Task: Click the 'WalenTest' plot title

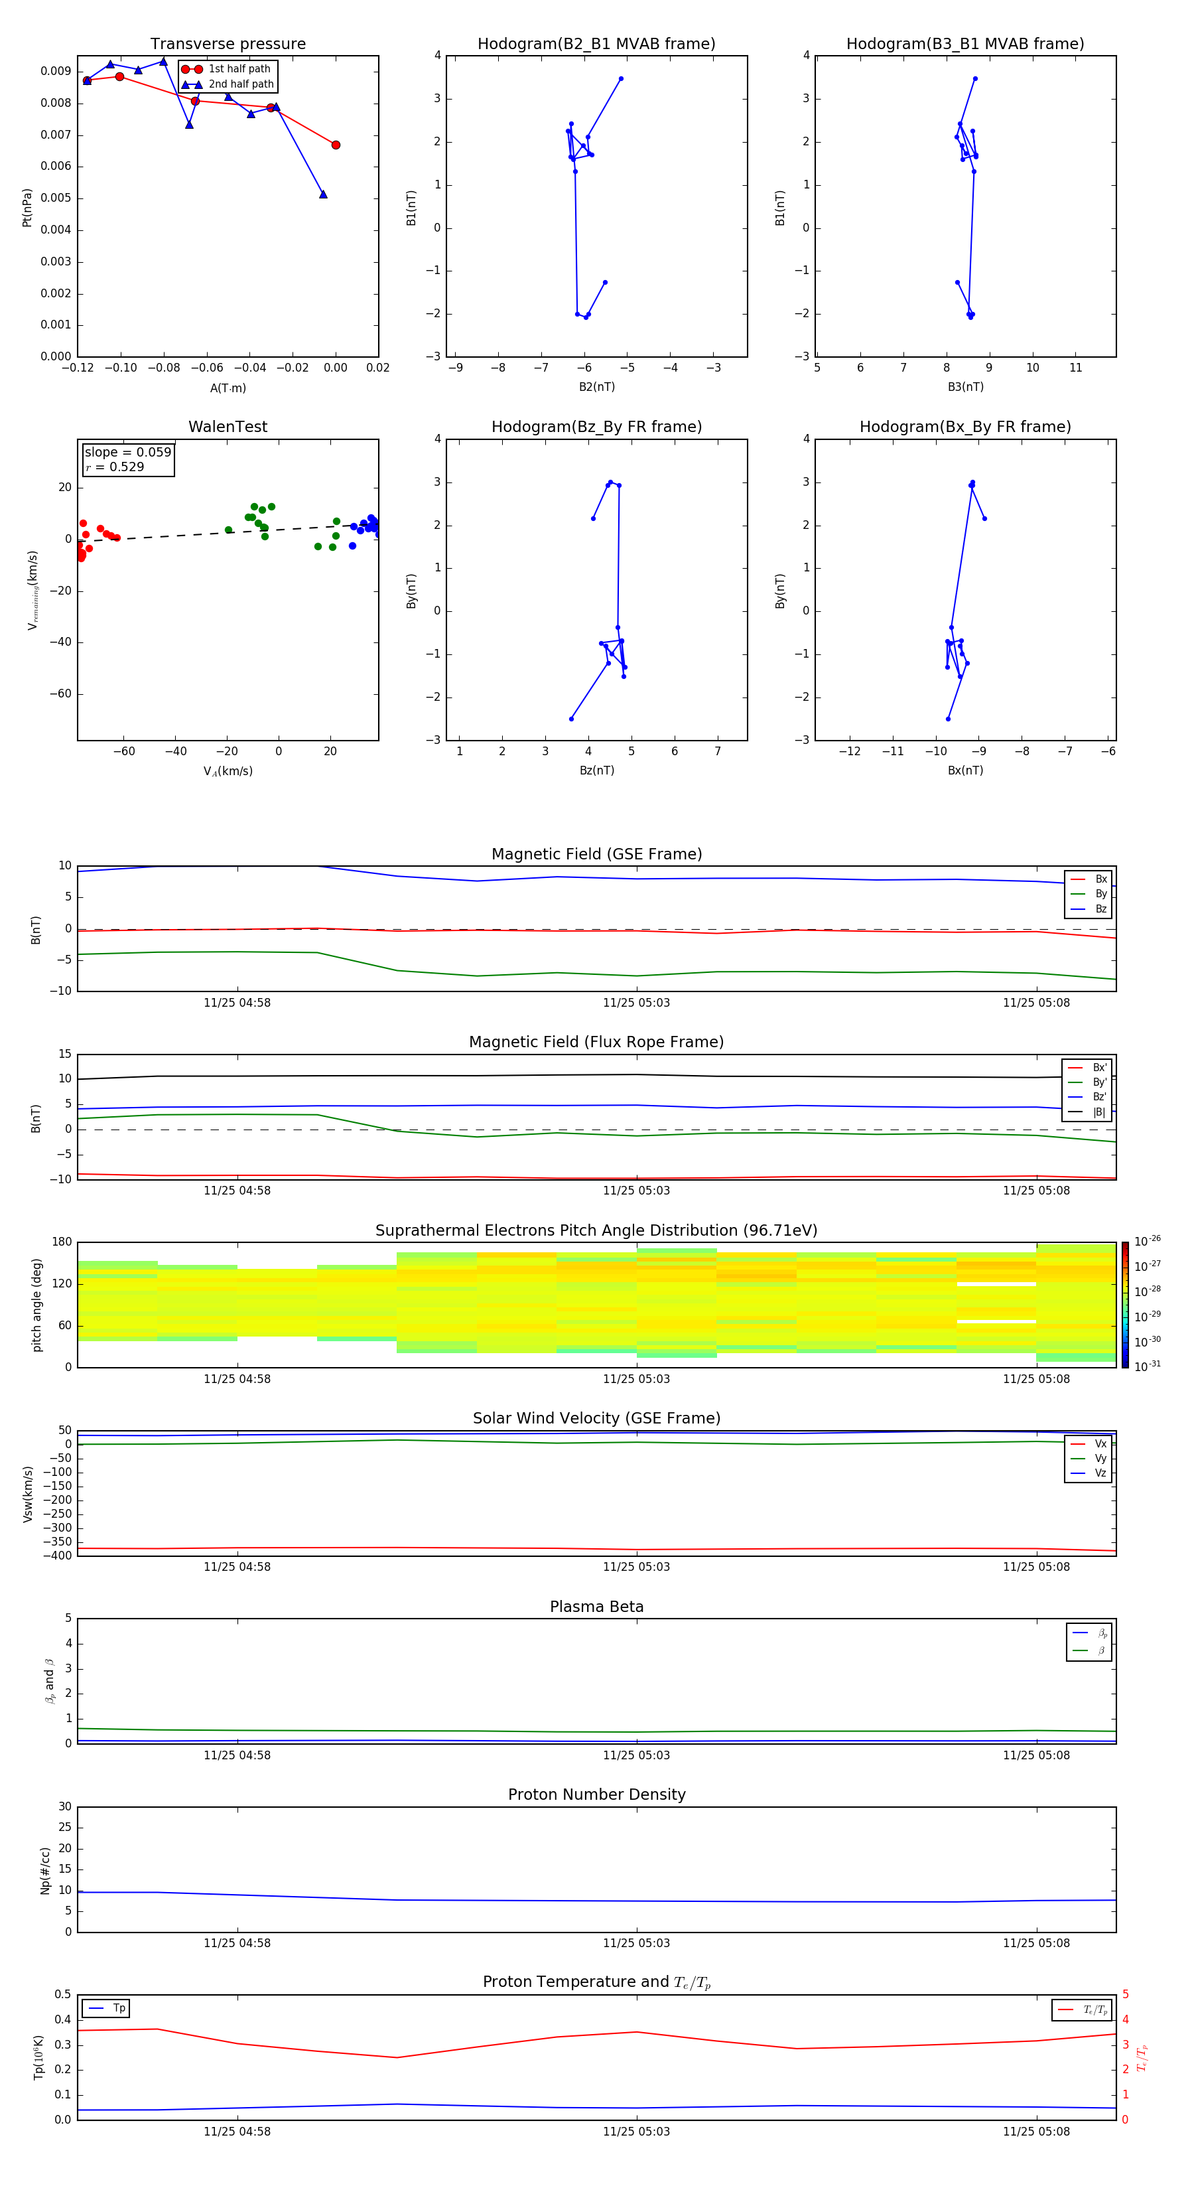Action: (x=228, y=427)
